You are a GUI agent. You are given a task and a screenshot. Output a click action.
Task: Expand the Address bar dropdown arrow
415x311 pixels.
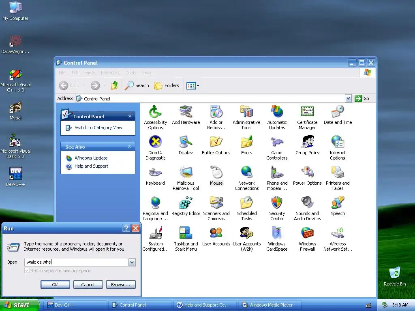(348, 98)
